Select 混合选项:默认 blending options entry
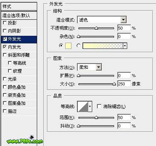 pos(19,15)
